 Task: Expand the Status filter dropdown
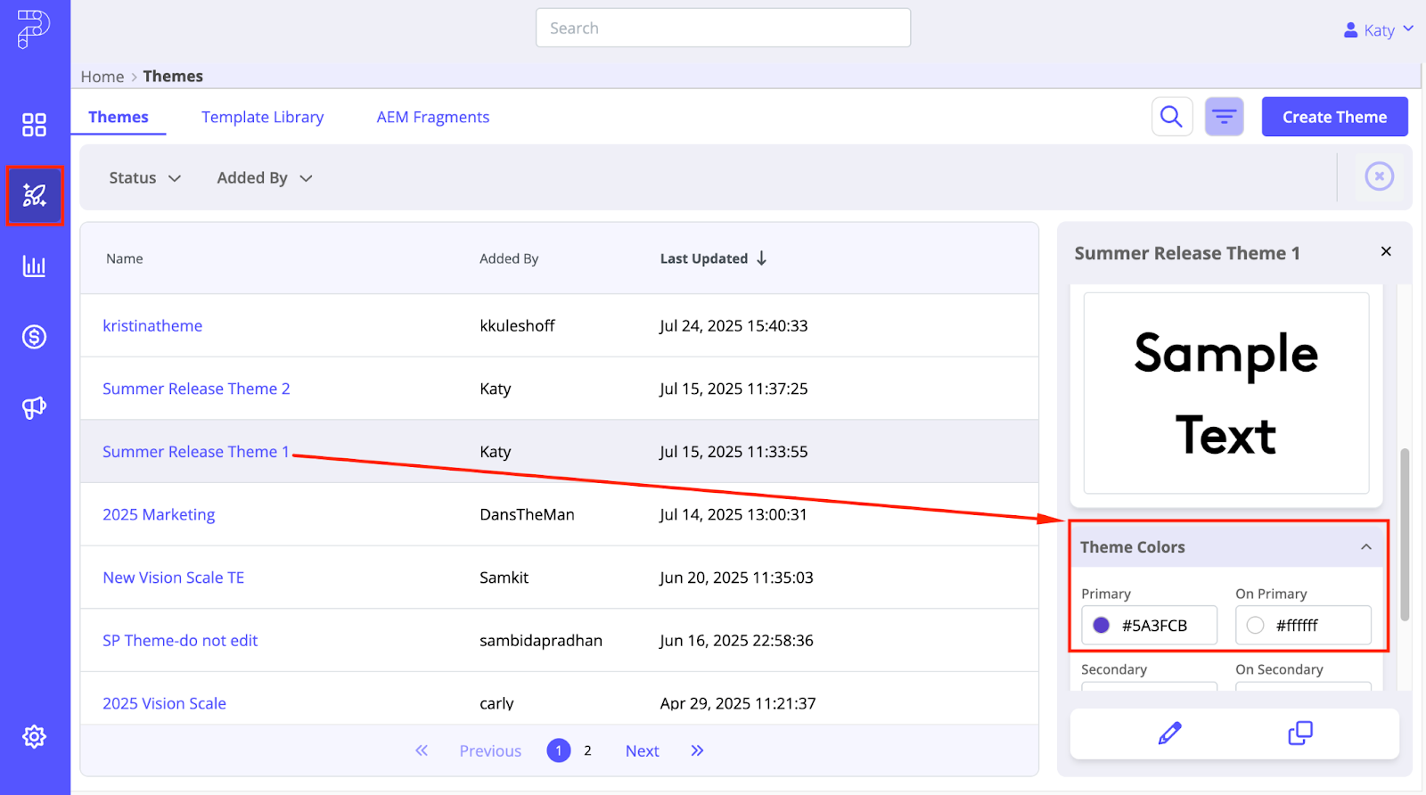coord(145,178)
